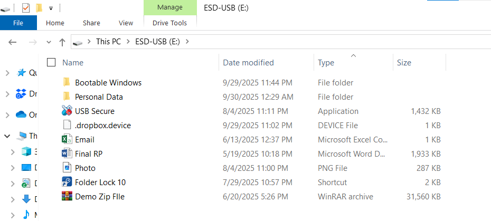Screen dimensions: 491x221
Task: Click chevron after ESD-USB (E:) breadcrumb
Action: [x=187, y=42]
